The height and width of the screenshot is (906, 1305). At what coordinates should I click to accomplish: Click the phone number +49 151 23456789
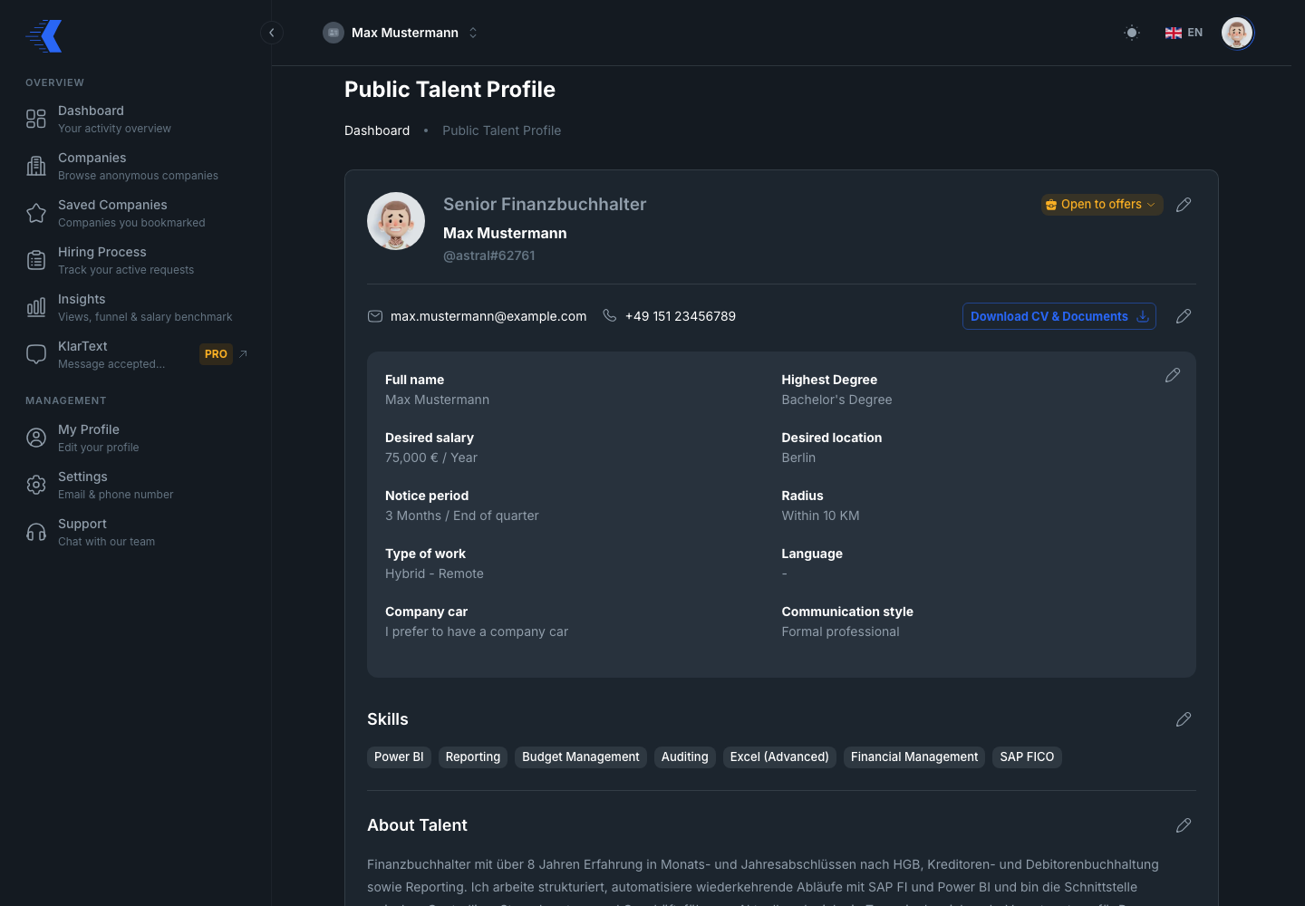tap(681, 316)
